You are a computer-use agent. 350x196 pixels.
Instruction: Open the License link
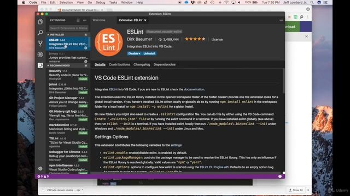point(217,39)
